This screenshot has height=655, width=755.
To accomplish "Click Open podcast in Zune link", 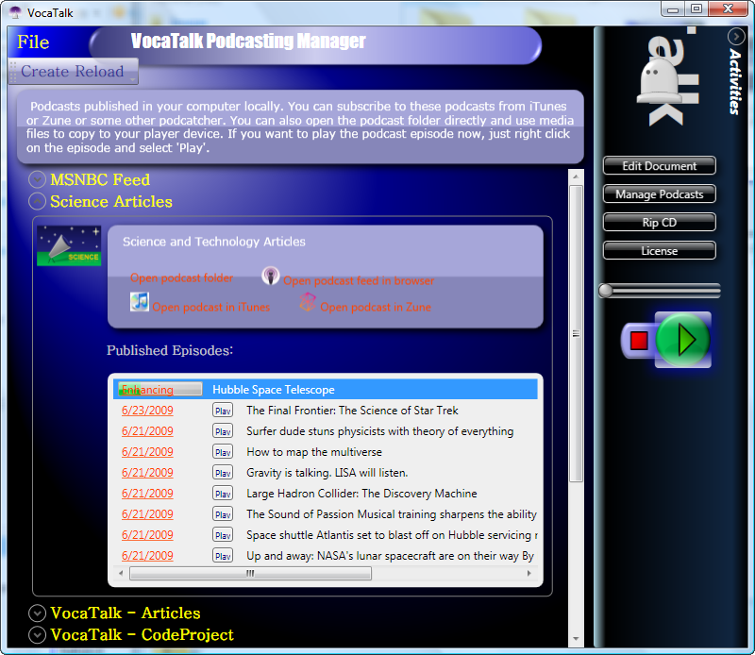I will coord(376,308).
